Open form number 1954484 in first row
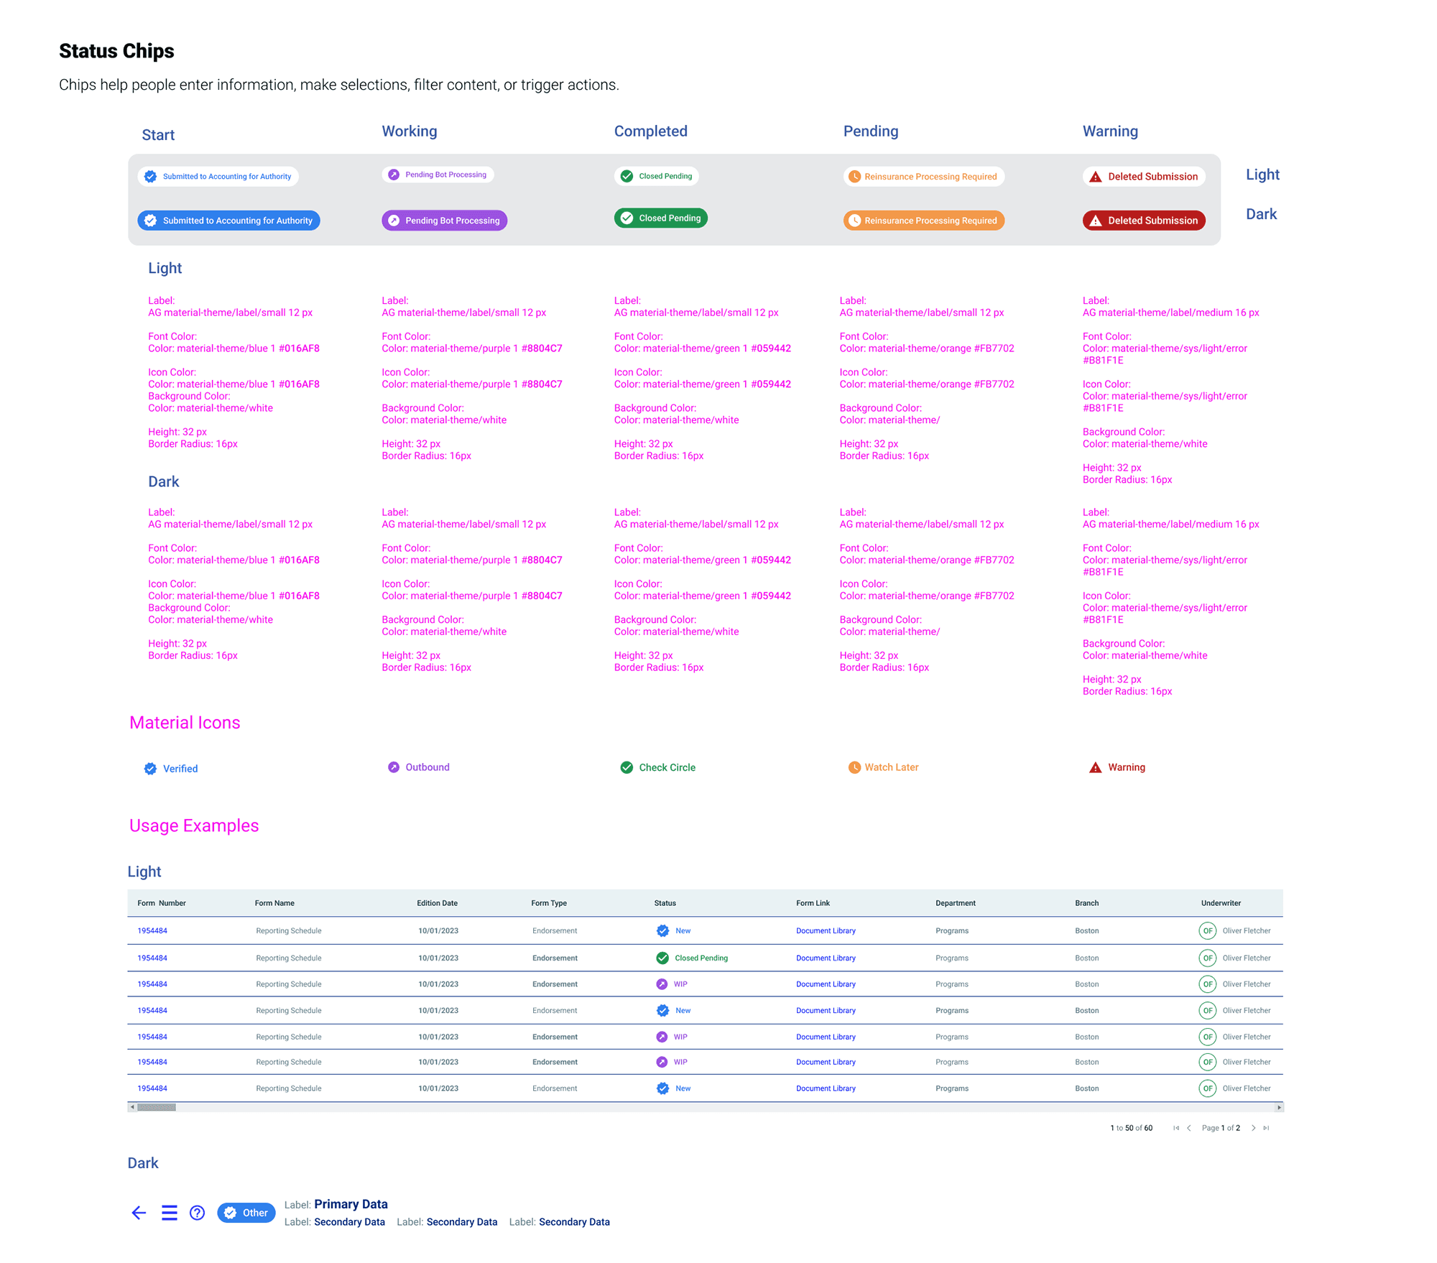Image resolution: width=1437 pixels, height=1263 pixels. click(152, 930)
